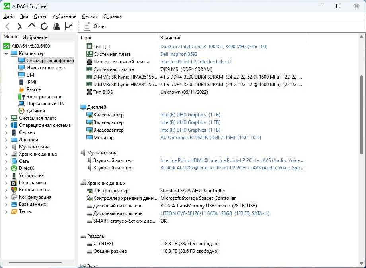Expand the Сервер tree node
The width and height of the screenshot is (366, 268).
[6, 133]
